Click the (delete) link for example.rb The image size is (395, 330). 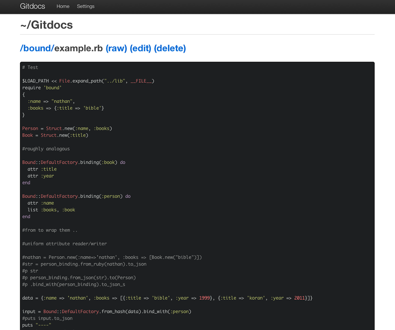coord(170,48)
